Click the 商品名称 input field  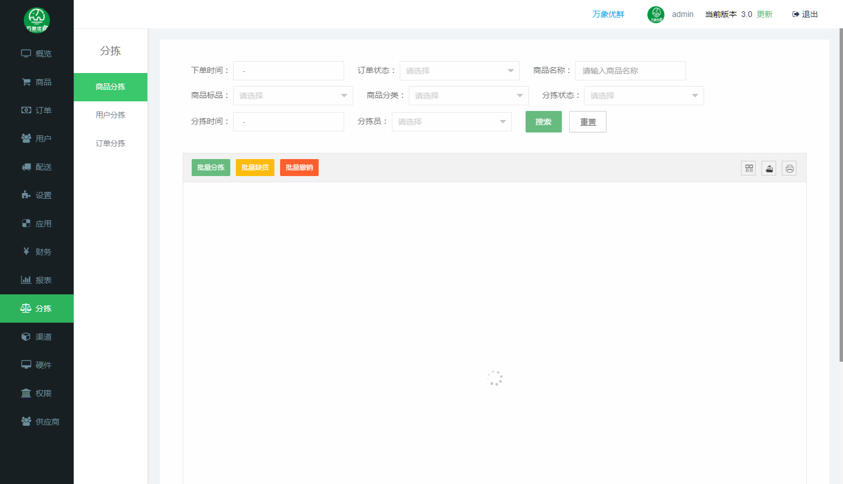pos(630,71)
